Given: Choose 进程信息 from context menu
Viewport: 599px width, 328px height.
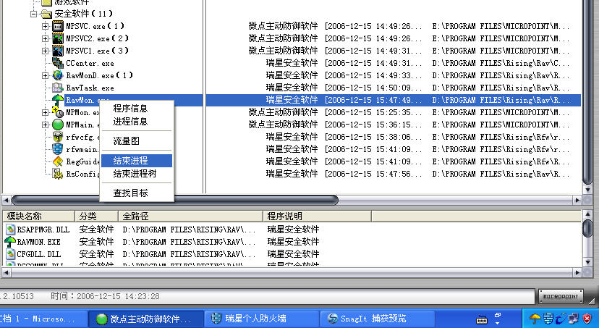Looking at the screenshot, I should pos(137,122).
